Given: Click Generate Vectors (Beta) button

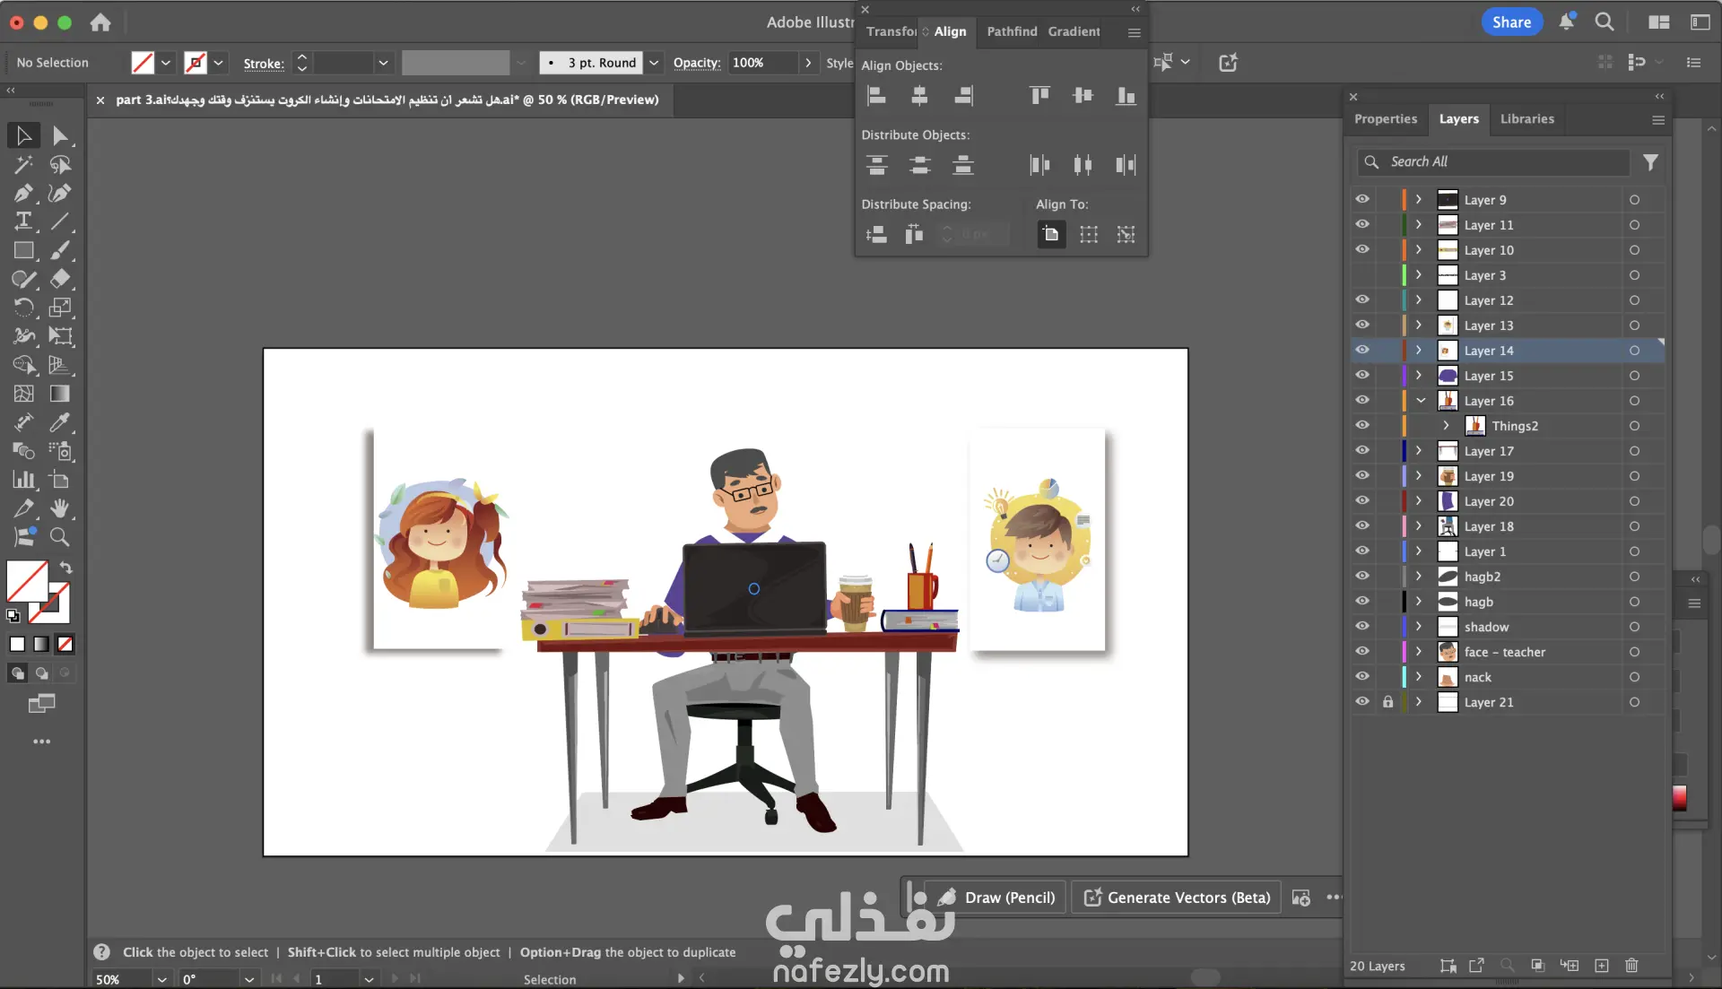Looking at the screenshot, I should pos(1177,898).
